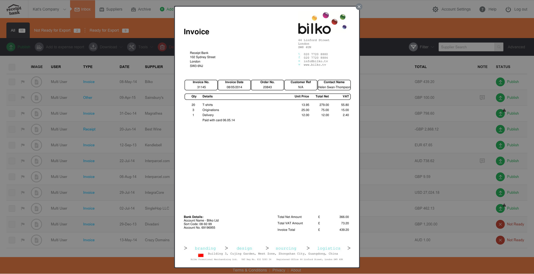Open the Kendlebell document image icon

pos(36,145)
